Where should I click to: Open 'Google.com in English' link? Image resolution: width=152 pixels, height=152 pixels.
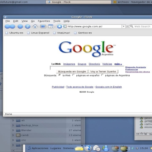[109, 87]
